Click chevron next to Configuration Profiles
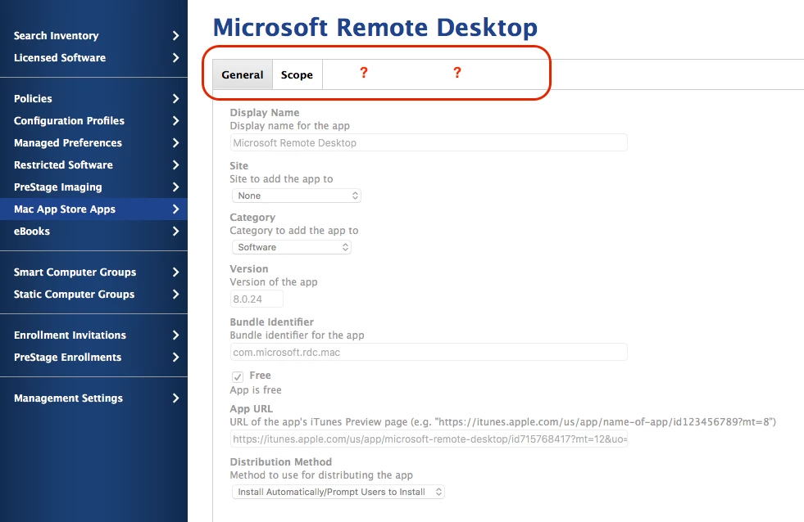Image resolution: width=804 pixels, height=522 pixels. pyautogui.click(x=176, y=121)
